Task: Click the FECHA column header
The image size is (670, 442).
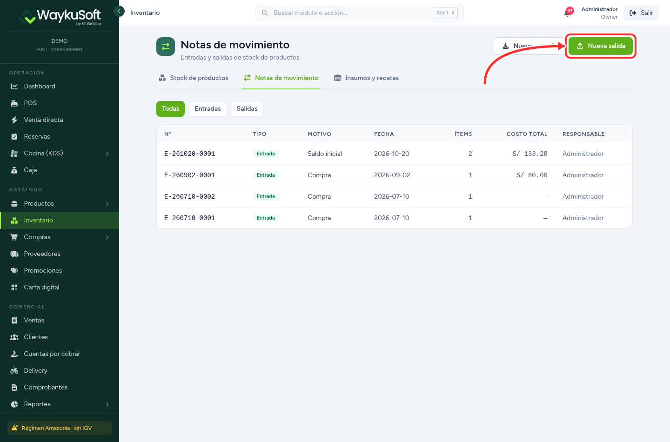Action: tap(384, 134)
